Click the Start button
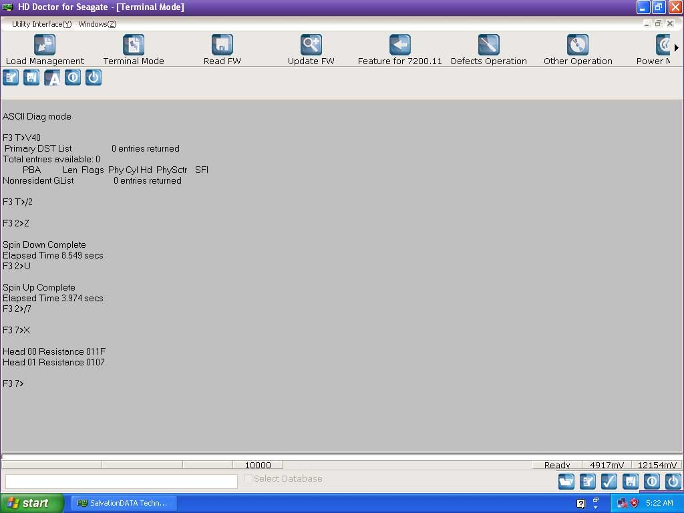The height and width of the screenshot is (513, 684). [x=32, y=503]
